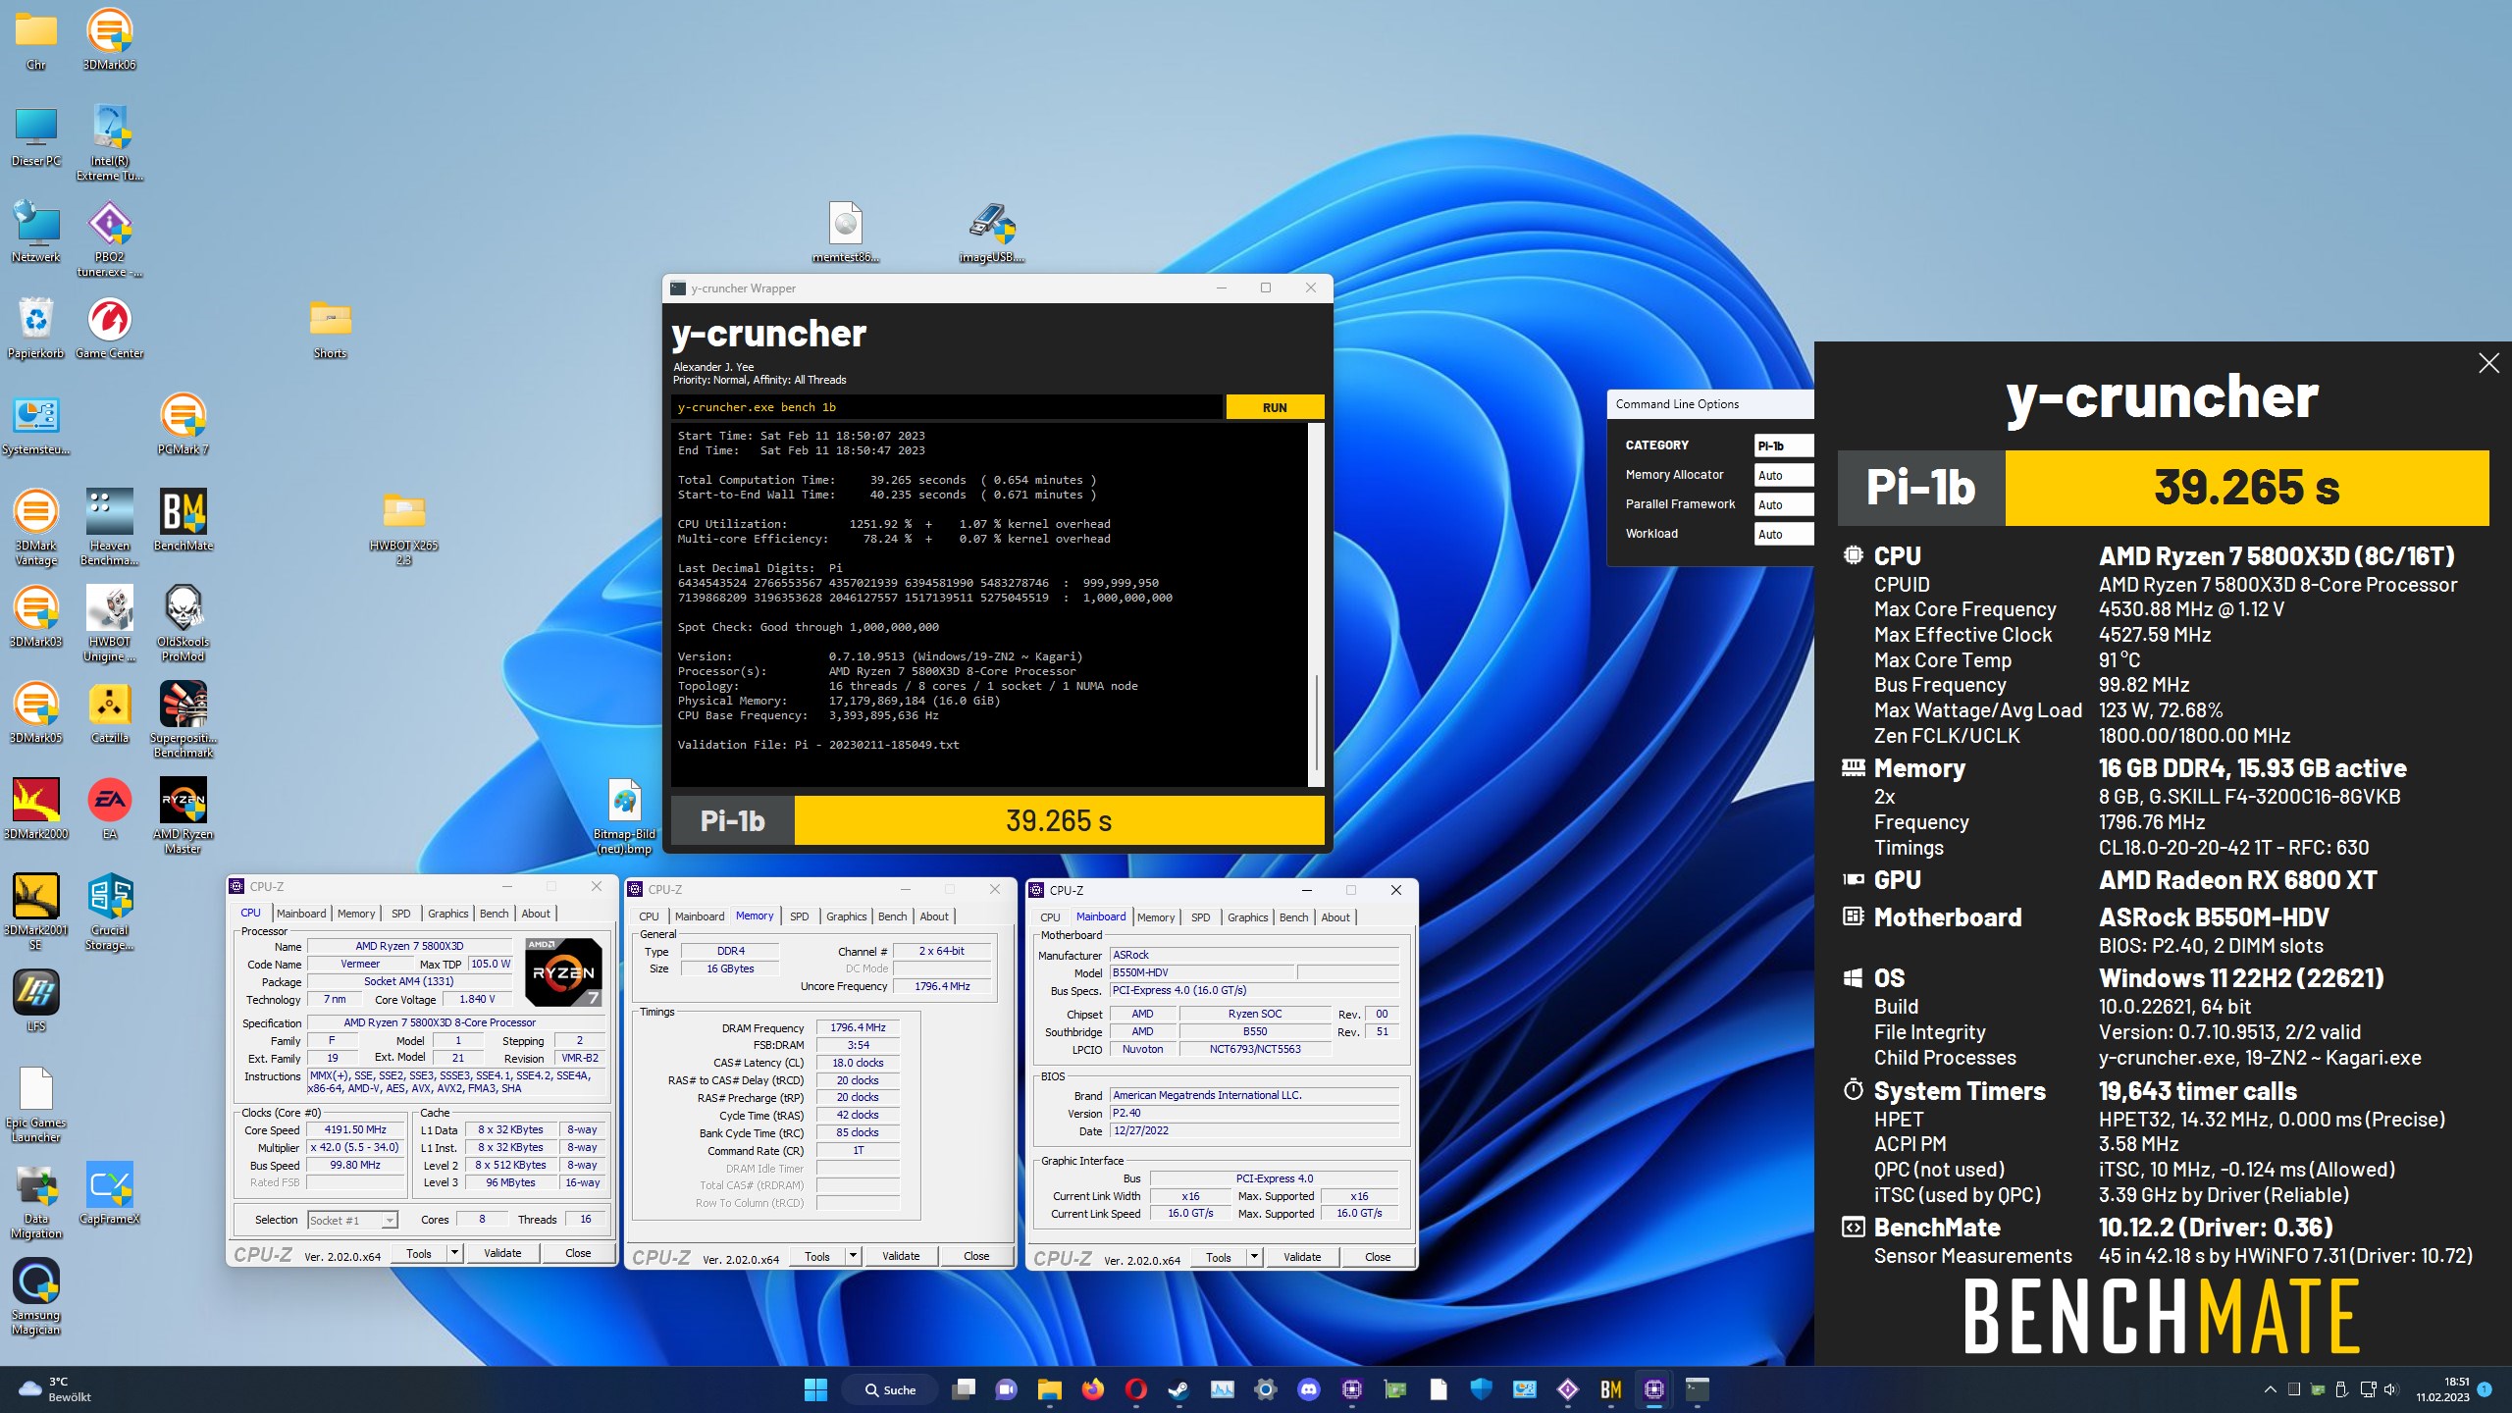Close the BenchMate result panel with the X
Image resolution: width=2512 pixels, height=1413 pixels.
(x=2488, y=363)
